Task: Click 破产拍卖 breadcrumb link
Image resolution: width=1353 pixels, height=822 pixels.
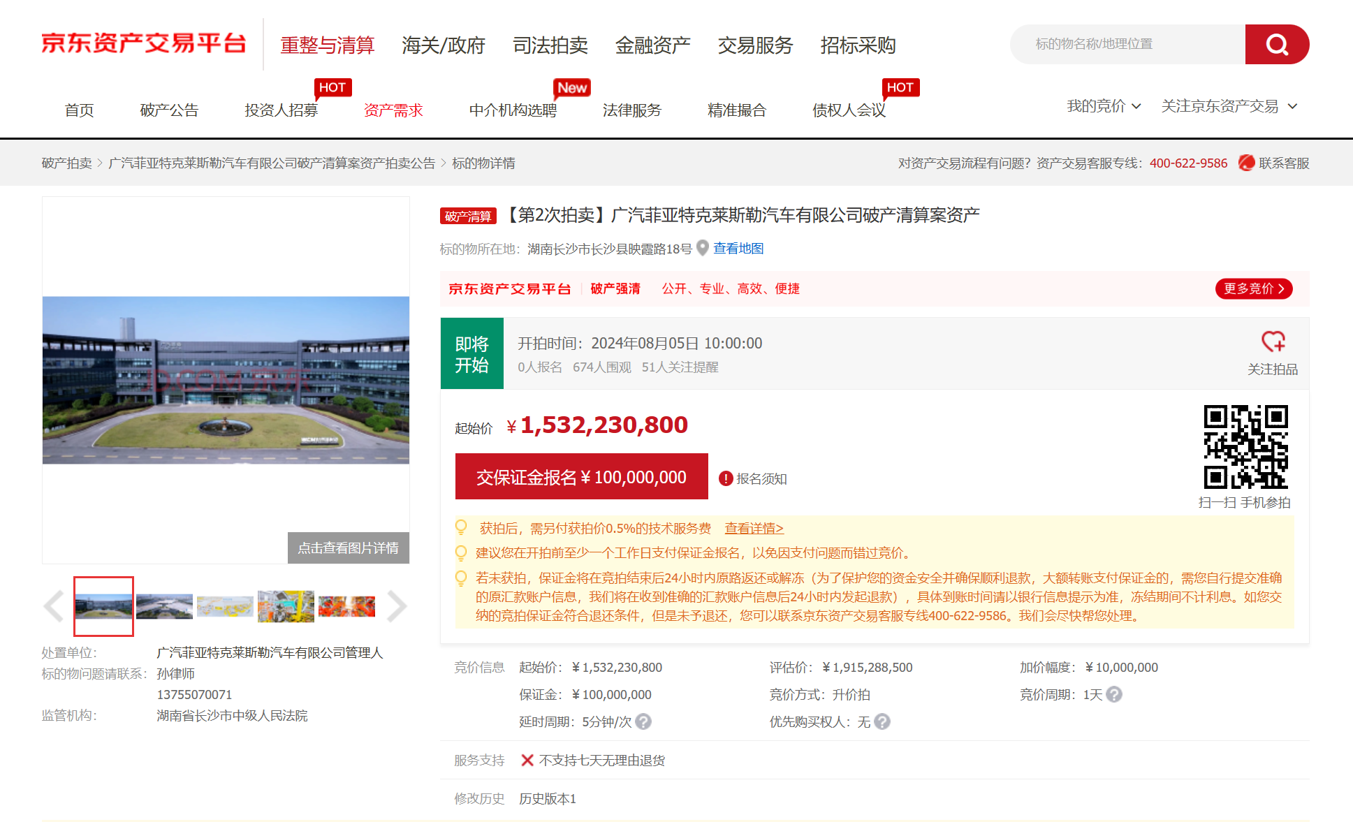Action: tap(66, 163)
